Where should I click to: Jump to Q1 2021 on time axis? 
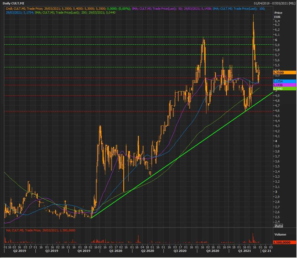[x=245, y=251]
